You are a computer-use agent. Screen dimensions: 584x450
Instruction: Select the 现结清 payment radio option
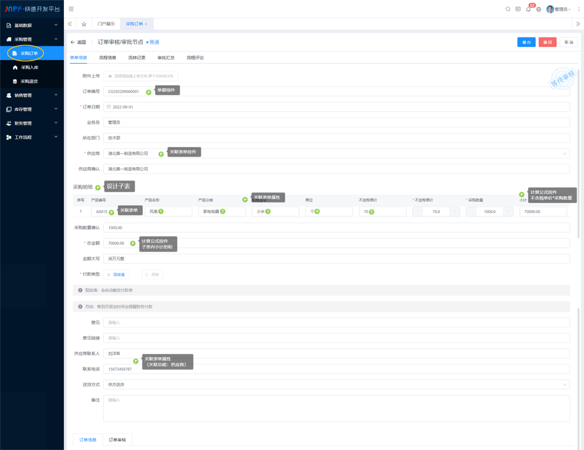point(116,274)
